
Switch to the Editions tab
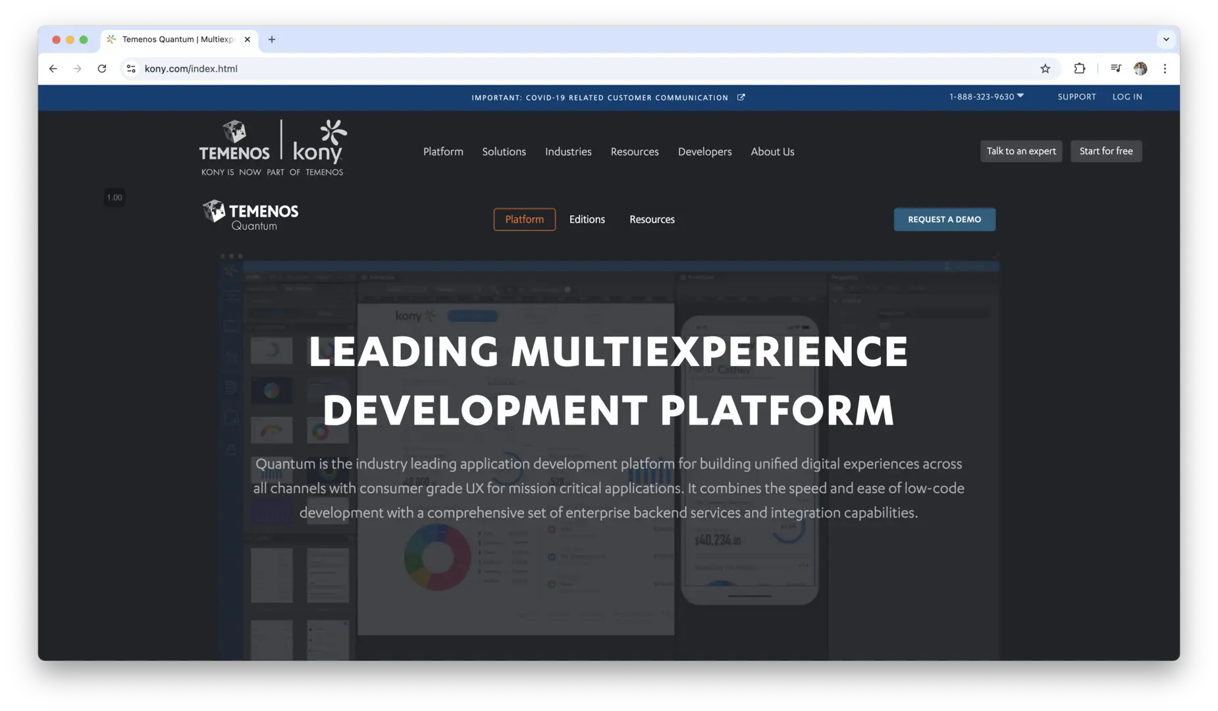tap(587, 219)
